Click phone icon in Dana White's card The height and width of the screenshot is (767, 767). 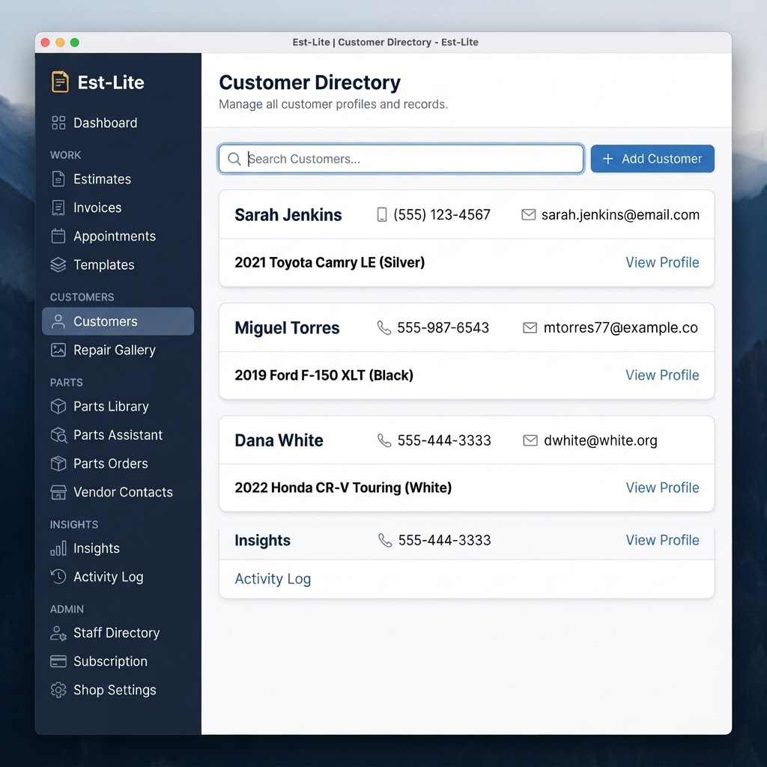pos(384,440)
